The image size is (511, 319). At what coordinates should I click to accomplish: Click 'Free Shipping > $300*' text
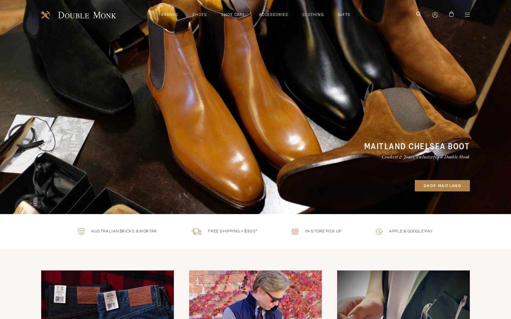pyautogui.click(x=232, y=231)
